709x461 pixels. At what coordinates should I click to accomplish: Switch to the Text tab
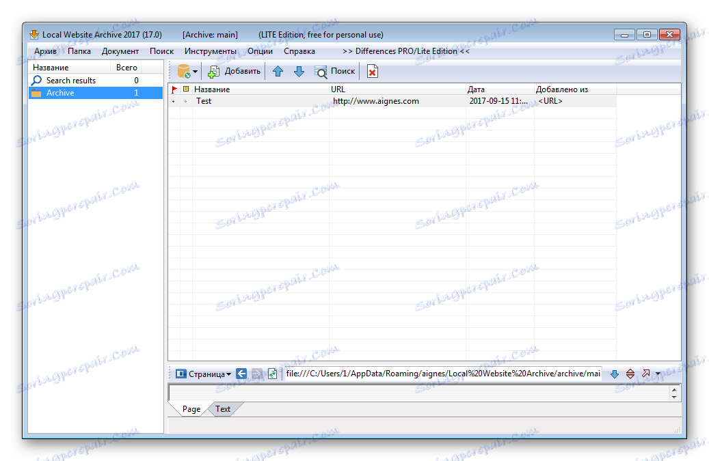click(223, 409)
